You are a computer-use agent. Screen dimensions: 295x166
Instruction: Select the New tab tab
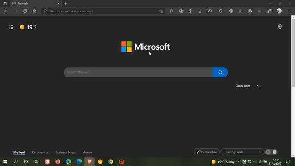click(x=36, y=3)
